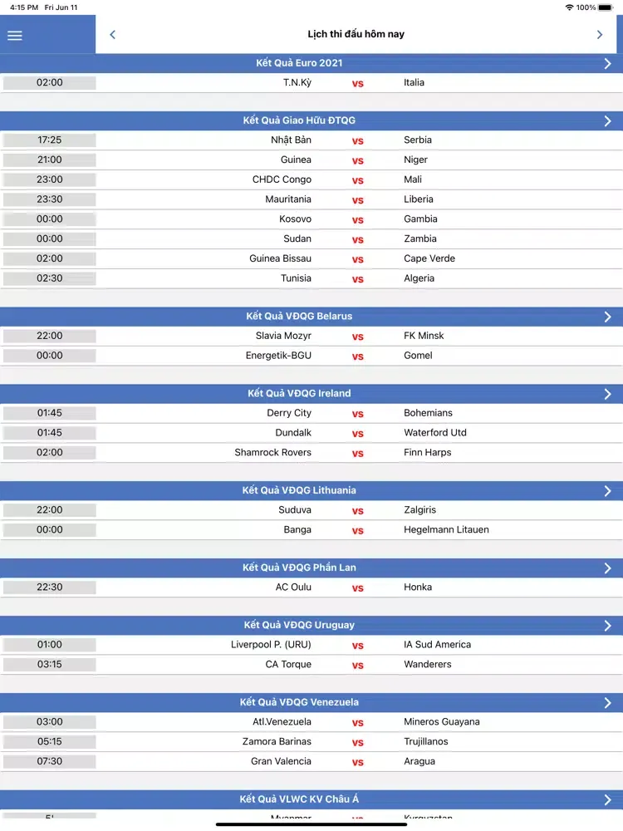Screen dimensions: 623x831
Task: Go to next day's schedule
Action: (x=599, y=35)
